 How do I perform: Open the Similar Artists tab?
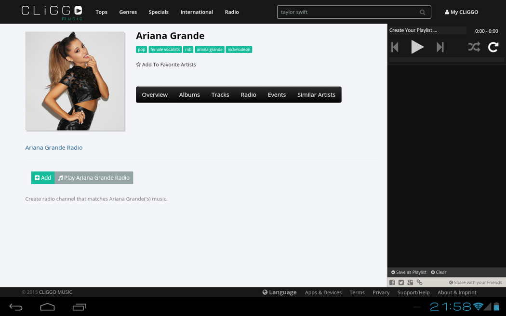pos(316,95)
